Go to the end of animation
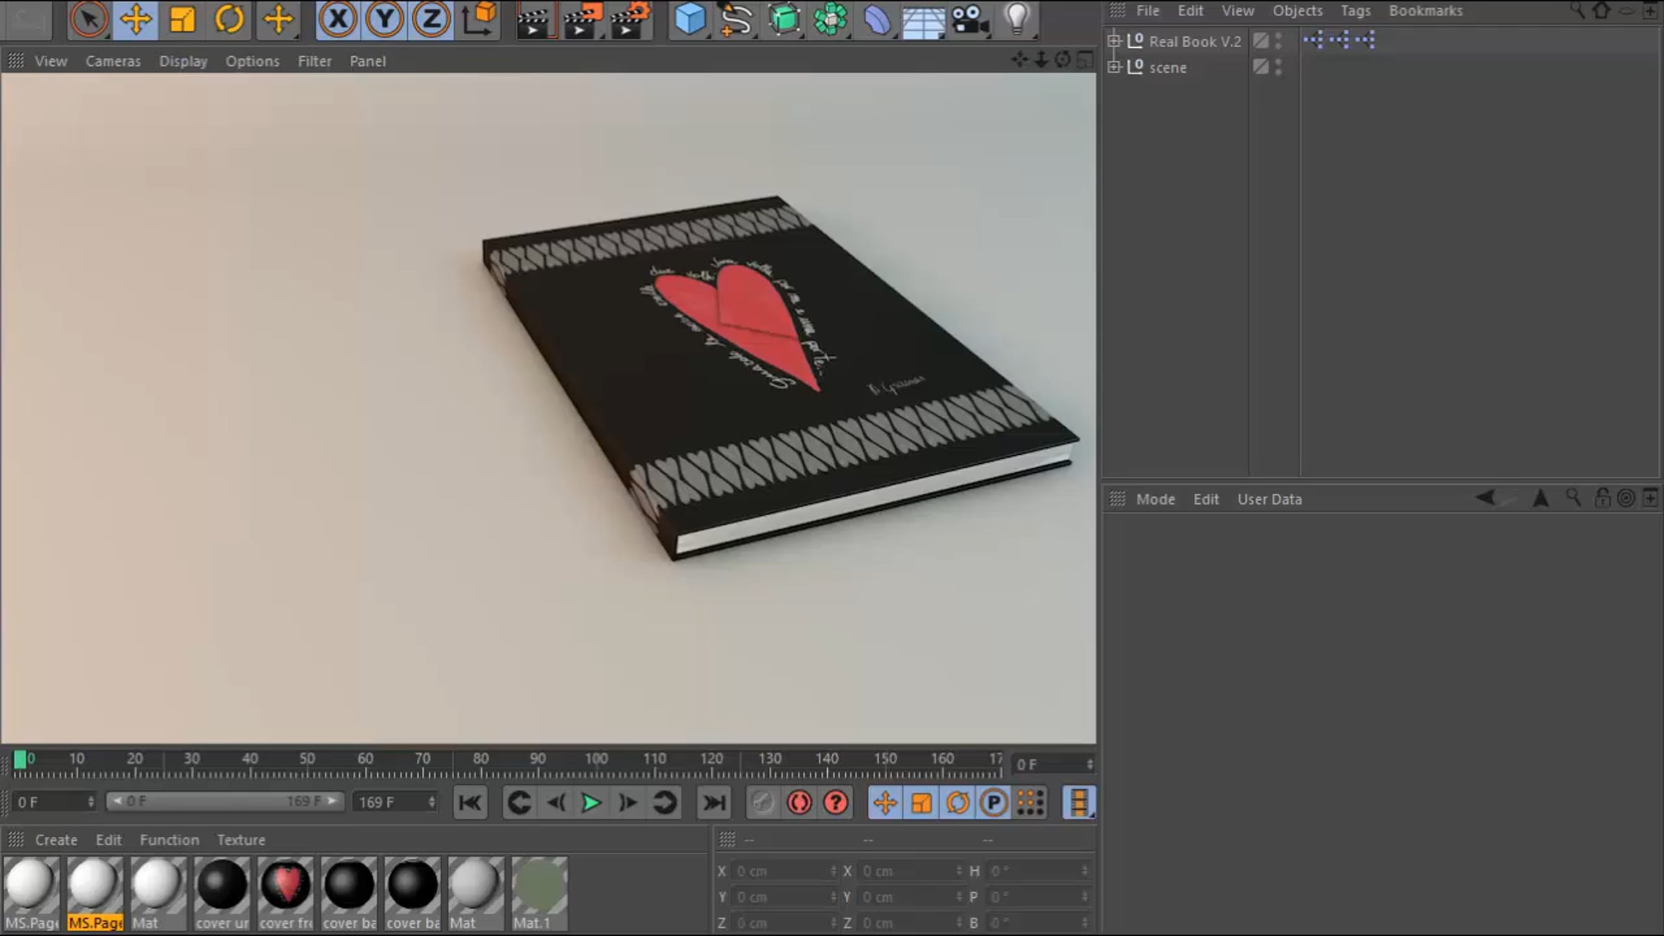 (x=713, y=803)
